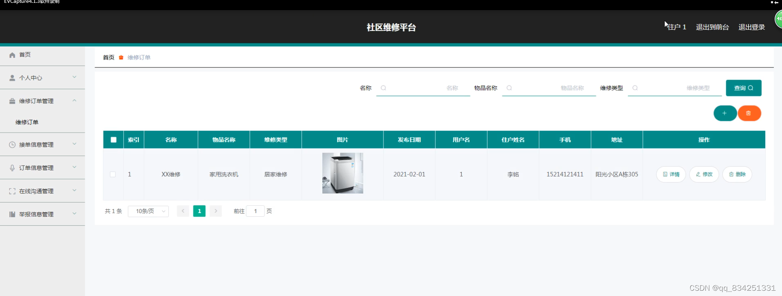782x296 pixels.
Task: Click the chart icon beside 举报信息管理
Action: [x=12, y=214]
